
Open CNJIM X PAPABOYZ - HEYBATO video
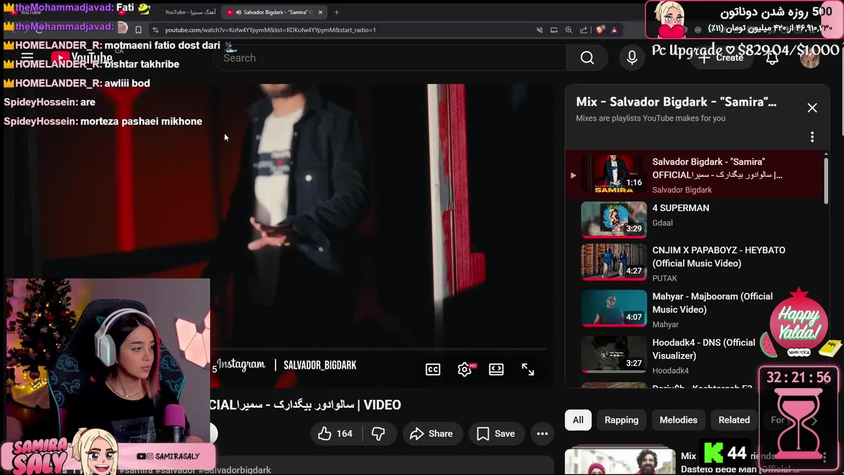click(694, 264)
